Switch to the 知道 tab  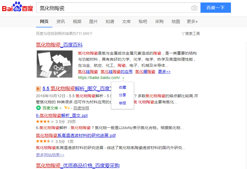[x=110, y=22]
